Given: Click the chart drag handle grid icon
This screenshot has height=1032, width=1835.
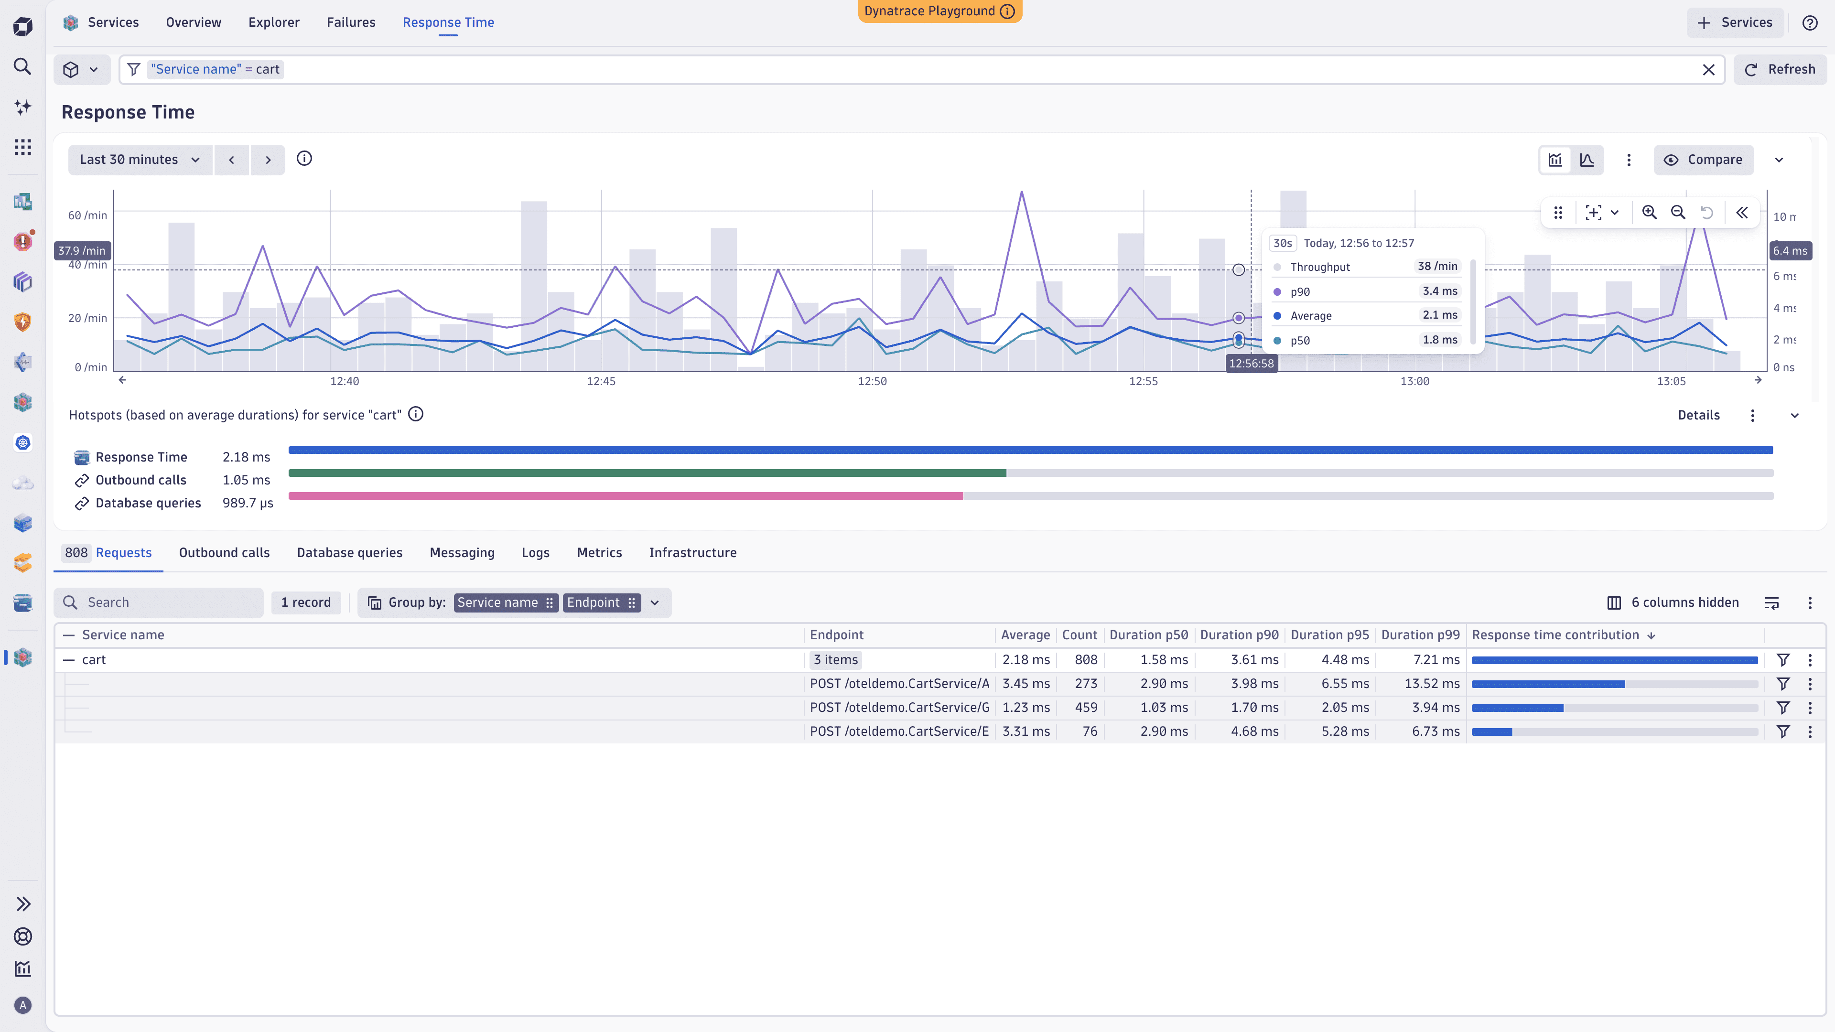Looking at the screenshot, I should point(1558,212).
